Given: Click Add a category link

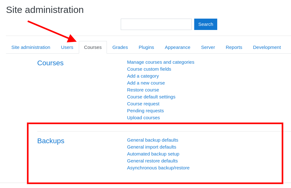Looking at the screenshot, I should 143,76.
